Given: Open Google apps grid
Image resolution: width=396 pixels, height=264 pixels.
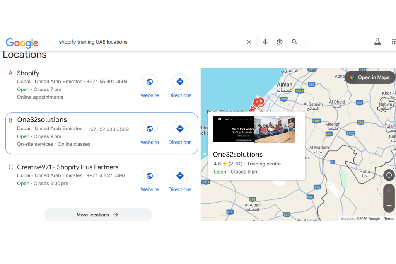Looking at the screenshot, I should pyautogui.click(x=393, y=42).
